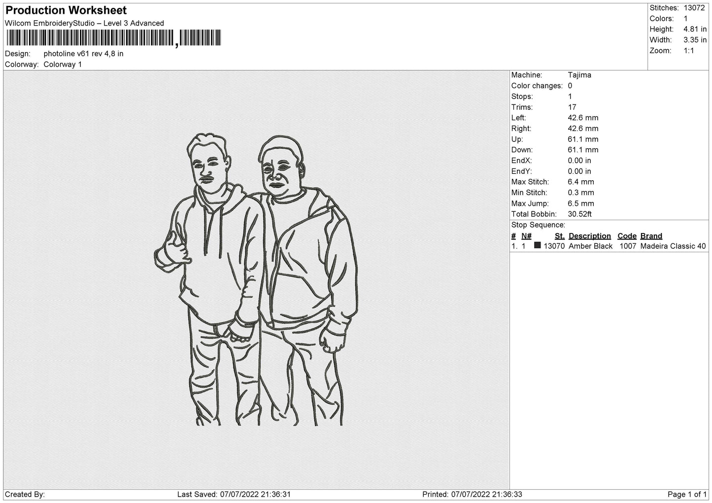Image resolution: width=712 pixels, height=503 pixels.
Task: Click the 'Color changes:' label
Action: (537, 86)
